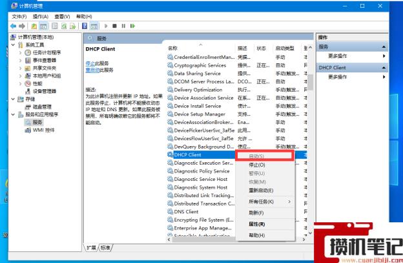The image size is (403, 263).
Task: Click the 停止 this service link
Action: (90, 63)
